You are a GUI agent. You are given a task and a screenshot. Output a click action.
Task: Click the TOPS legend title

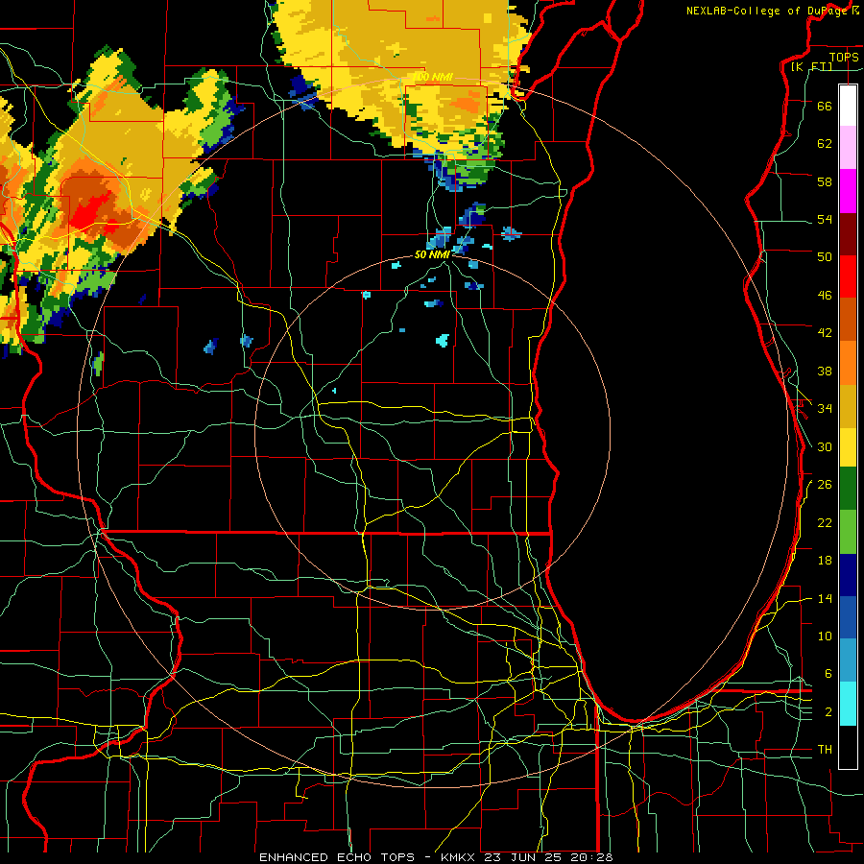[844, 57]
